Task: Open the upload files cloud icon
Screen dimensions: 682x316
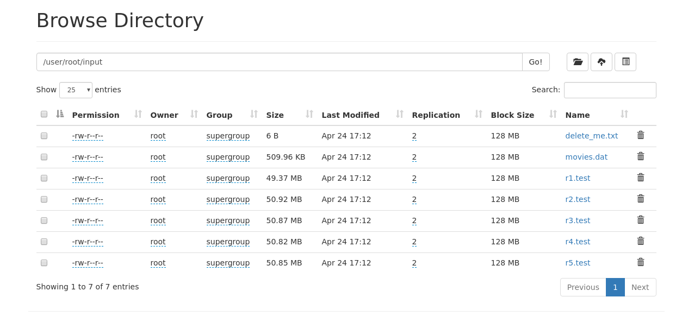Action: pos(602,62)
